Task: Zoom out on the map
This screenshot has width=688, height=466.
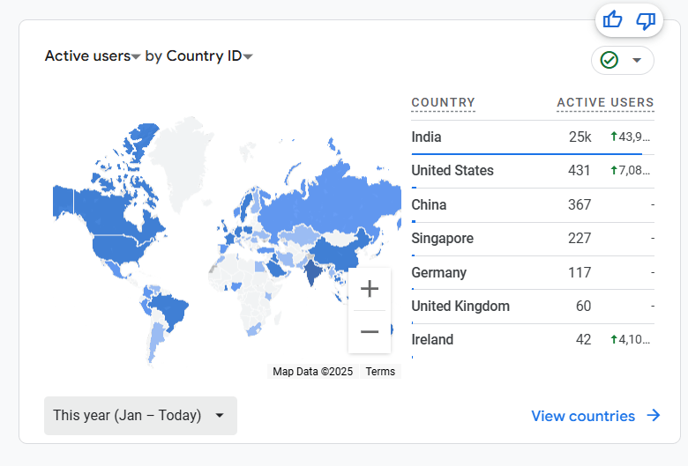Action: click(370, 331)
